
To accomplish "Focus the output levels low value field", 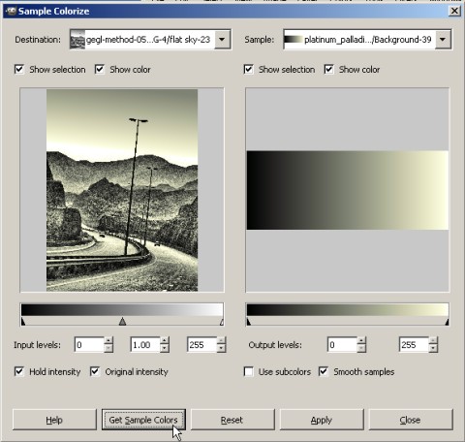I will click(342, 345).
